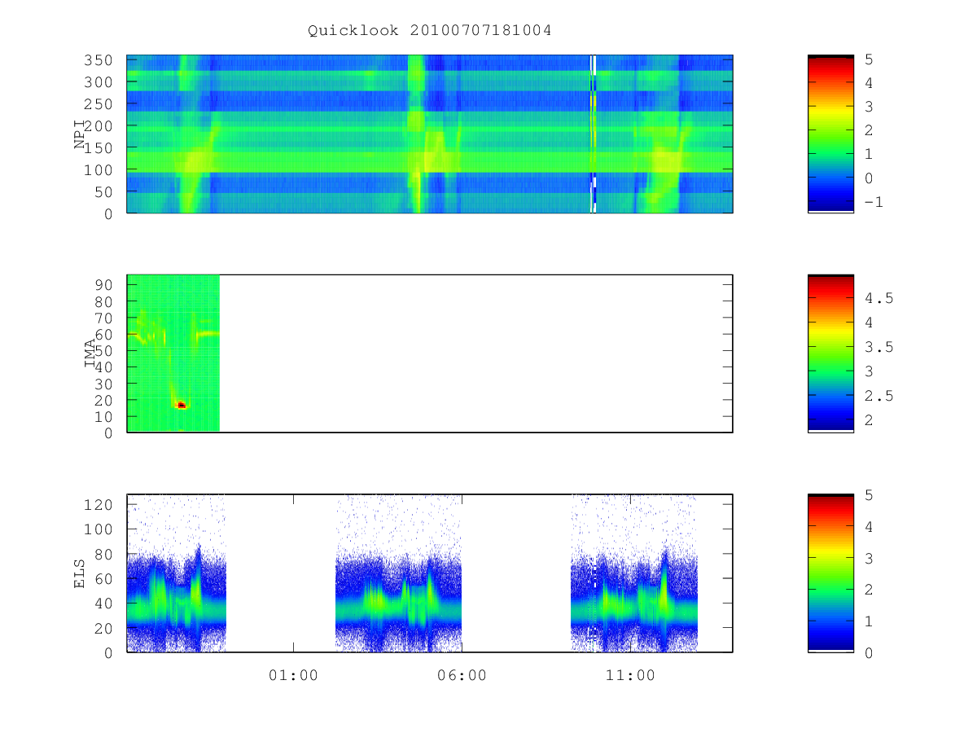
Task: Click the 5 label on NPI colorbar
Action: click(870, 59)
